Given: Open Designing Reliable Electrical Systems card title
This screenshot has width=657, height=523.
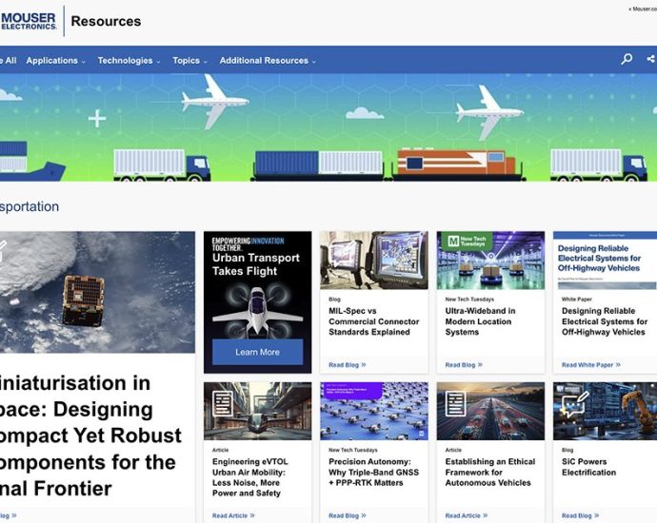Looking at the screenshot, I should (605, 321).
